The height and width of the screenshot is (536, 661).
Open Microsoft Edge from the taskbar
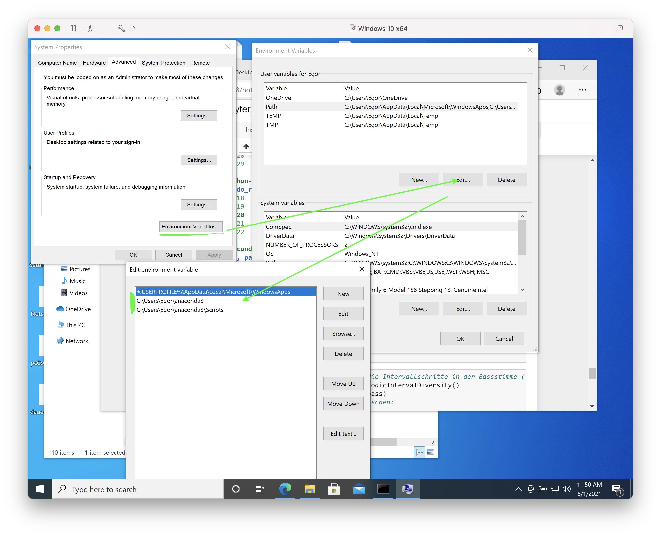(285, 489)
